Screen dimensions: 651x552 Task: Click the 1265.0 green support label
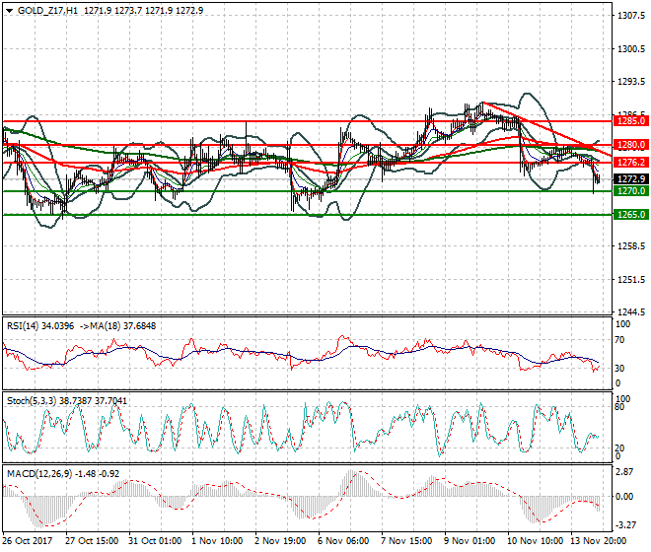coord(630,215)
